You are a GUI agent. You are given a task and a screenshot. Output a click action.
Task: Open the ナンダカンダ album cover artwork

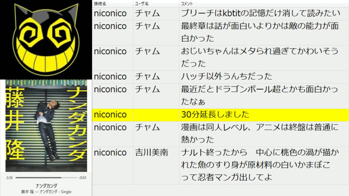[46, 126]
